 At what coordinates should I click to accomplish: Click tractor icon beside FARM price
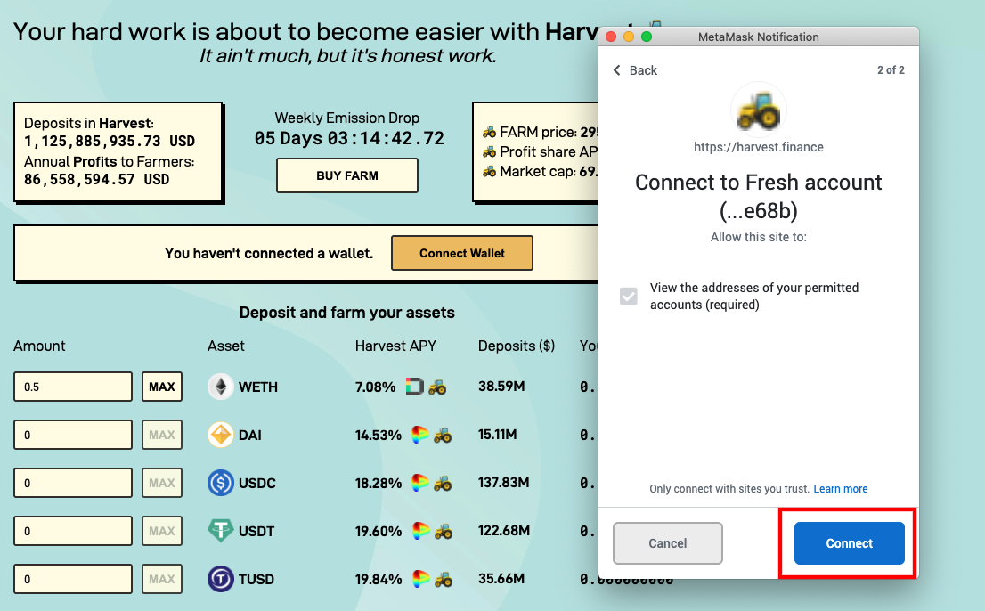click(489, 132)
